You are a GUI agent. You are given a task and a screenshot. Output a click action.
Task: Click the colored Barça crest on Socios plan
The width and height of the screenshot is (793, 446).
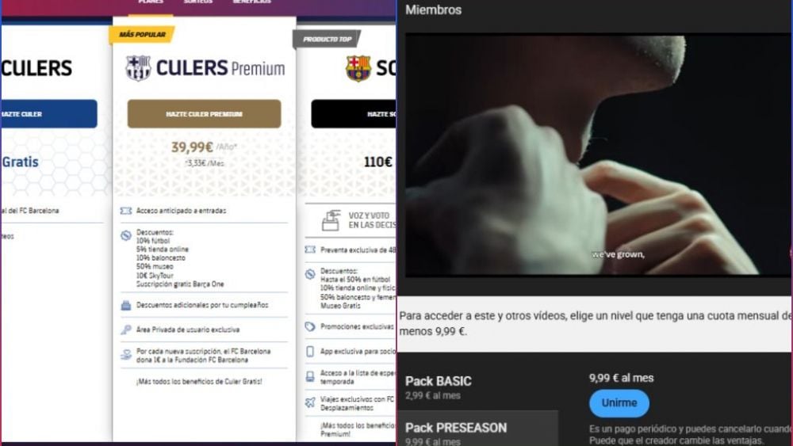(358, 68)
